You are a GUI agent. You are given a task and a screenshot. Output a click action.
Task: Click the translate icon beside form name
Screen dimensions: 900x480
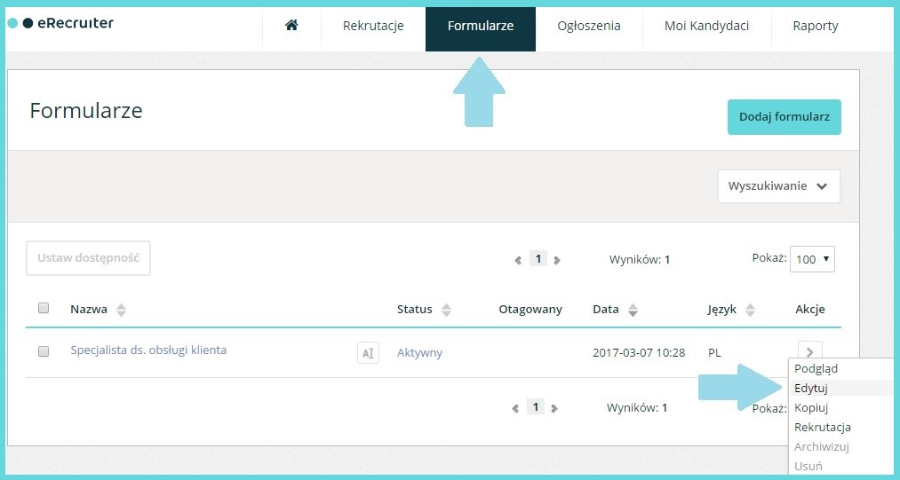click(368, 352)
